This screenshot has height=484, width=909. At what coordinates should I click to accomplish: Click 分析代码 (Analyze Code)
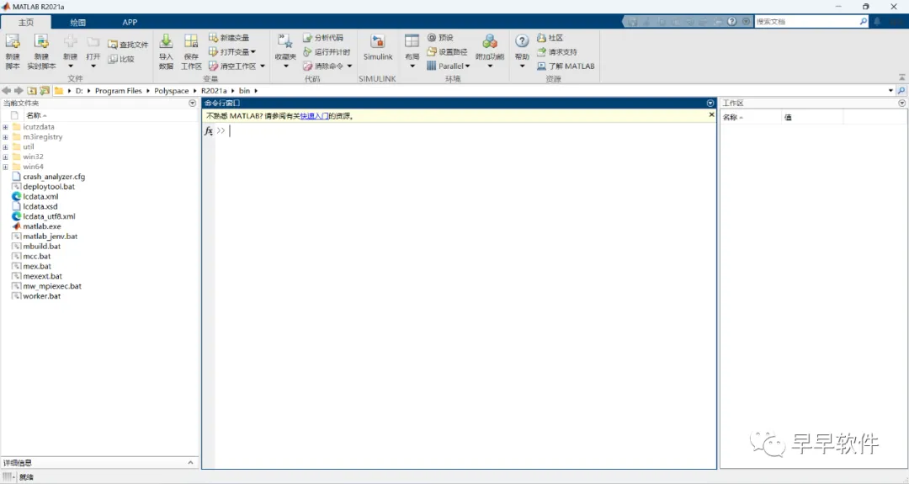[323, 38]
